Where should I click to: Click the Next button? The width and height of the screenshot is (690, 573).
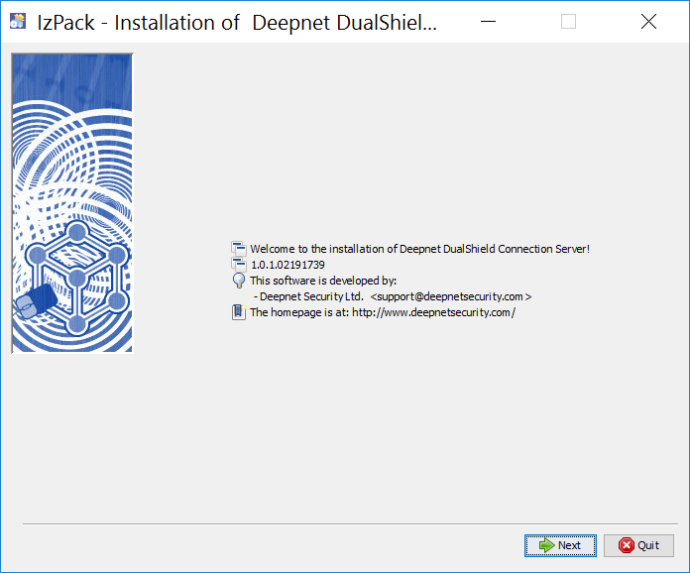tap(560, 545)
